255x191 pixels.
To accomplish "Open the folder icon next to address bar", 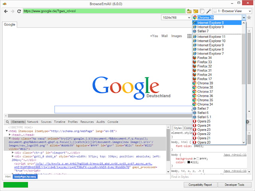I will (189, 11).
